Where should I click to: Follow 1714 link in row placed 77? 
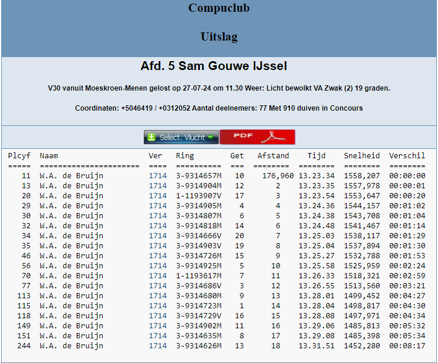pos(157,285)
